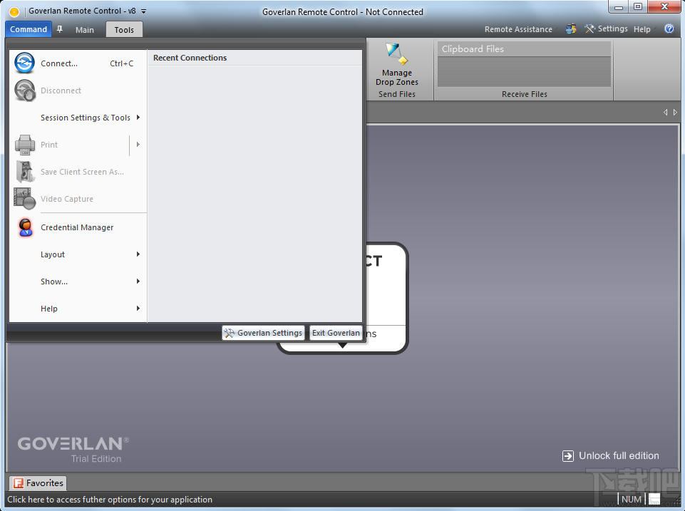Click the Exit Goverlan button
685x511 pixels.
coord(336,333)
